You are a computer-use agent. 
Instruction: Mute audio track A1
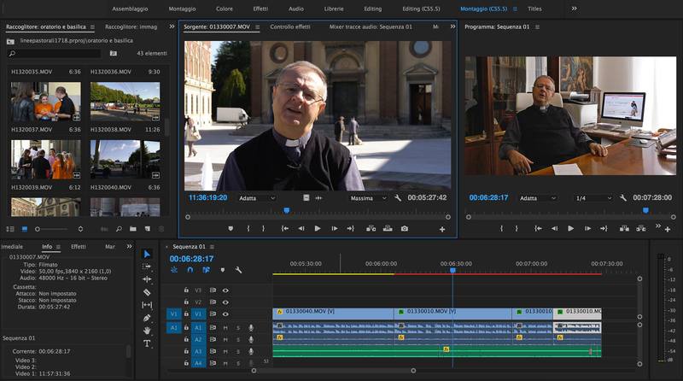click(x=225, y=328)
